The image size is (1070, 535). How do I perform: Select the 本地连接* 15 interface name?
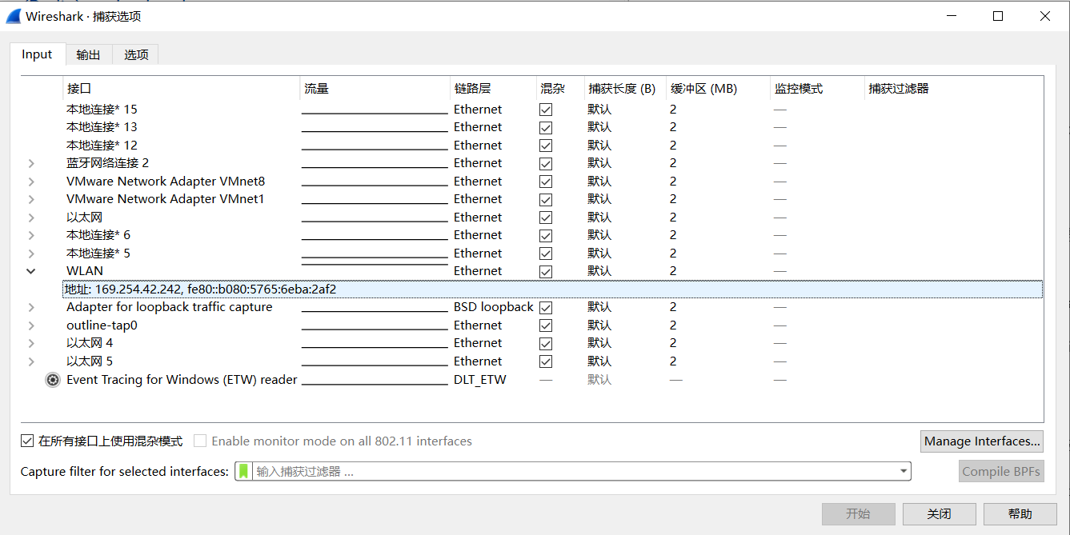point(102,110)
